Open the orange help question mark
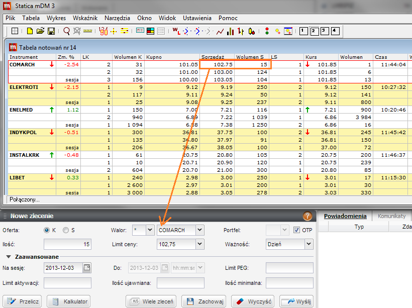 pyautogui.click(x=307, y=216)
